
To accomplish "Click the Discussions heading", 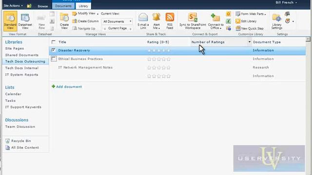I will 17,120.
